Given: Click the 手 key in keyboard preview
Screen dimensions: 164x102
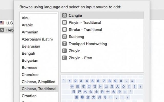Looking at the screenshot, I should (x=72, y=86).
